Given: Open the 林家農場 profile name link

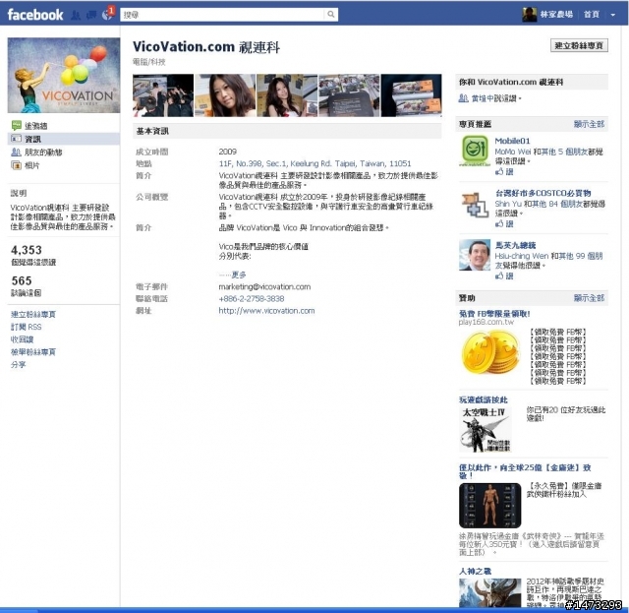Looking at the screenshot, I should pos(556,15).
